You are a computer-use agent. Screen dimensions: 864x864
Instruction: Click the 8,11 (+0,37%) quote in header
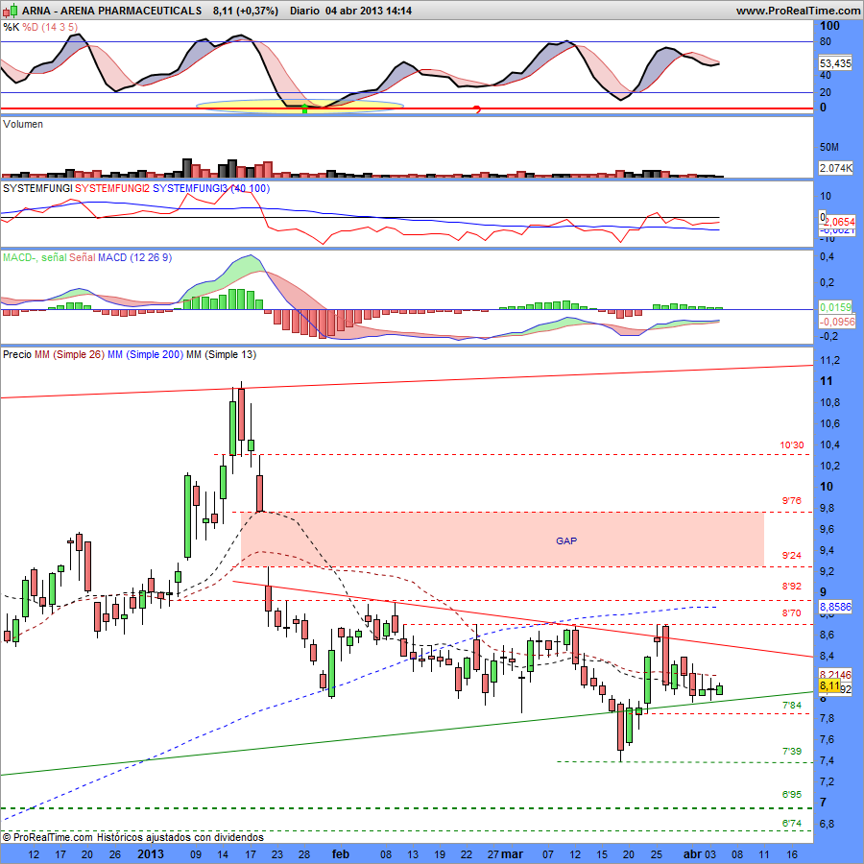[x=246, y=11]
